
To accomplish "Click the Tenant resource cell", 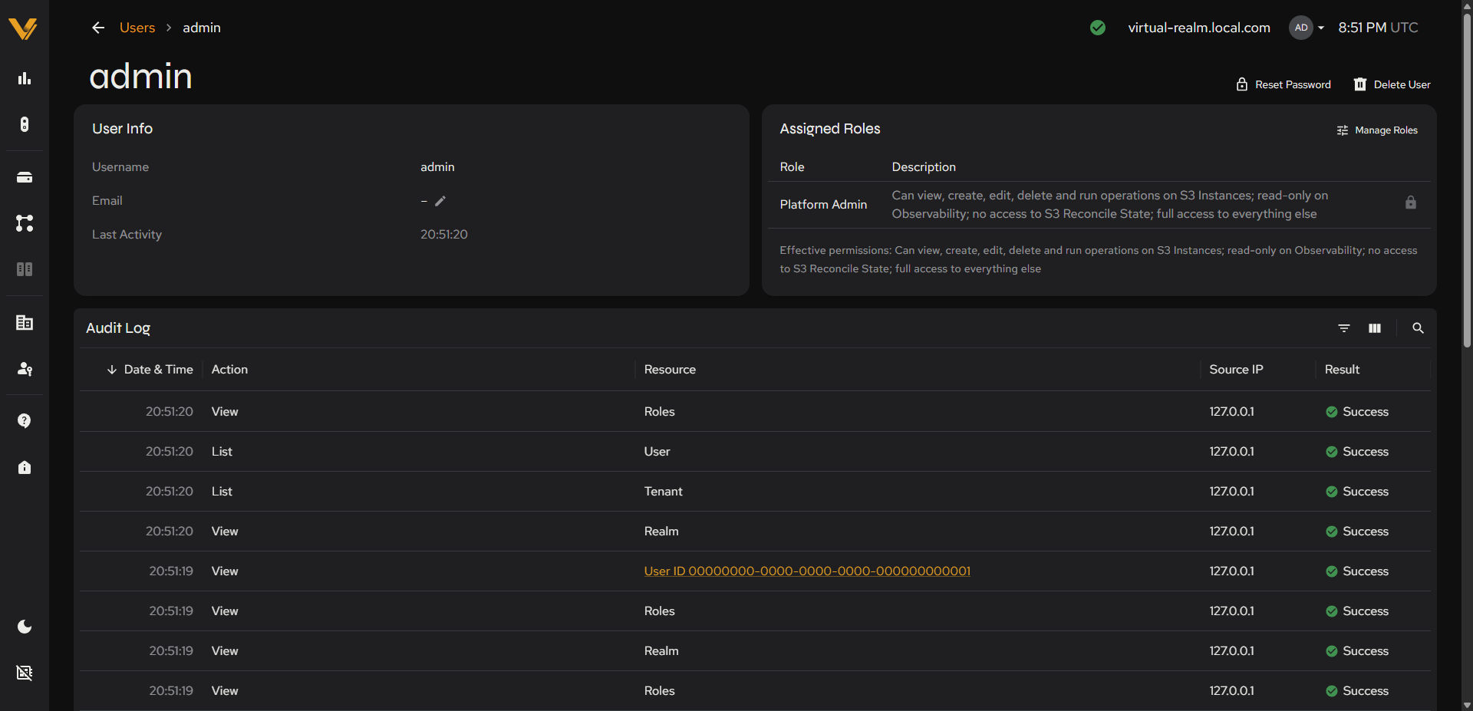I will pos(663,492).
